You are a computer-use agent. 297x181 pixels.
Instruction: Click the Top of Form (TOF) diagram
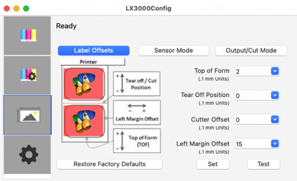(137, 141)
